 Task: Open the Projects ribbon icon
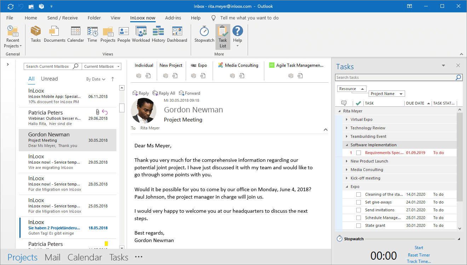click(x=108, y=34)
